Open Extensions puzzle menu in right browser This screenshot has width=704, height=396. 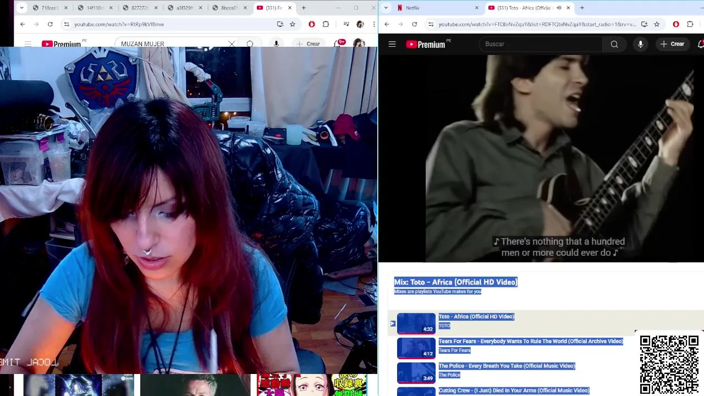[690, 24]
